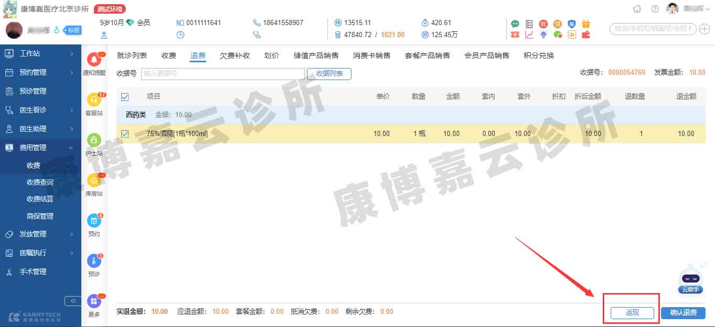Click the 确认退费 button

683,313
